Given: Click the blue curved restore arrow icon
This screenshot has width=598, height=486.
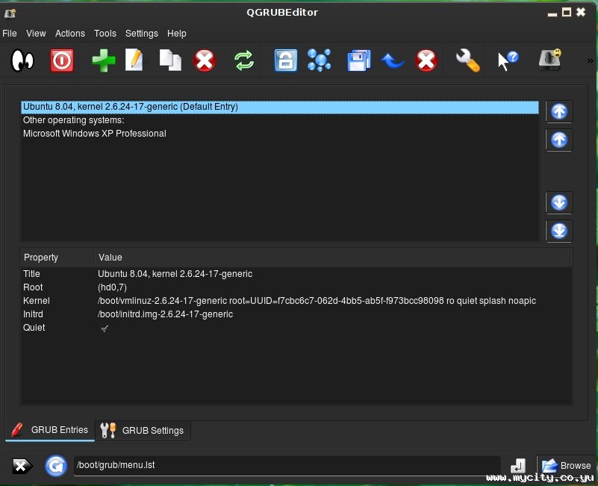Looking at the screenshot, I should 393,60.
